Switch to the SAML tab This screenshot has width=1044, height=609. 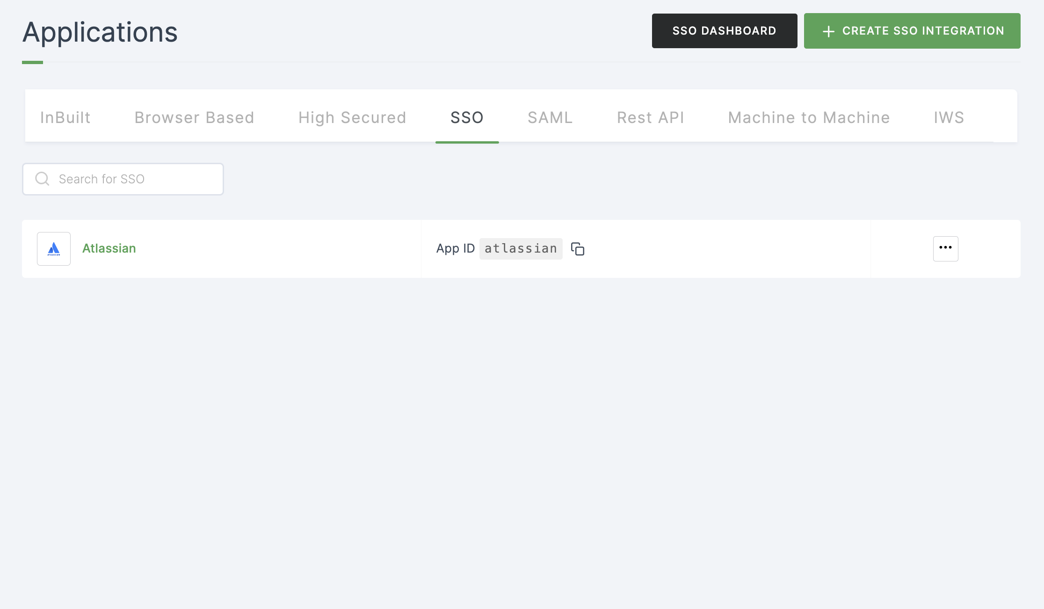coord(550,117)
